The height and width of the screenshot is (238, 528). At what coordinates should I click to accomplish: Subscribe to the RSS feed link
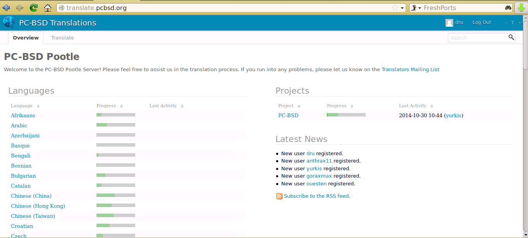click(317, 196)
